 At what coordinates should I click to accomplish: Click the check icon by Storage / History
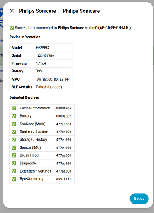tap(14, 140)
